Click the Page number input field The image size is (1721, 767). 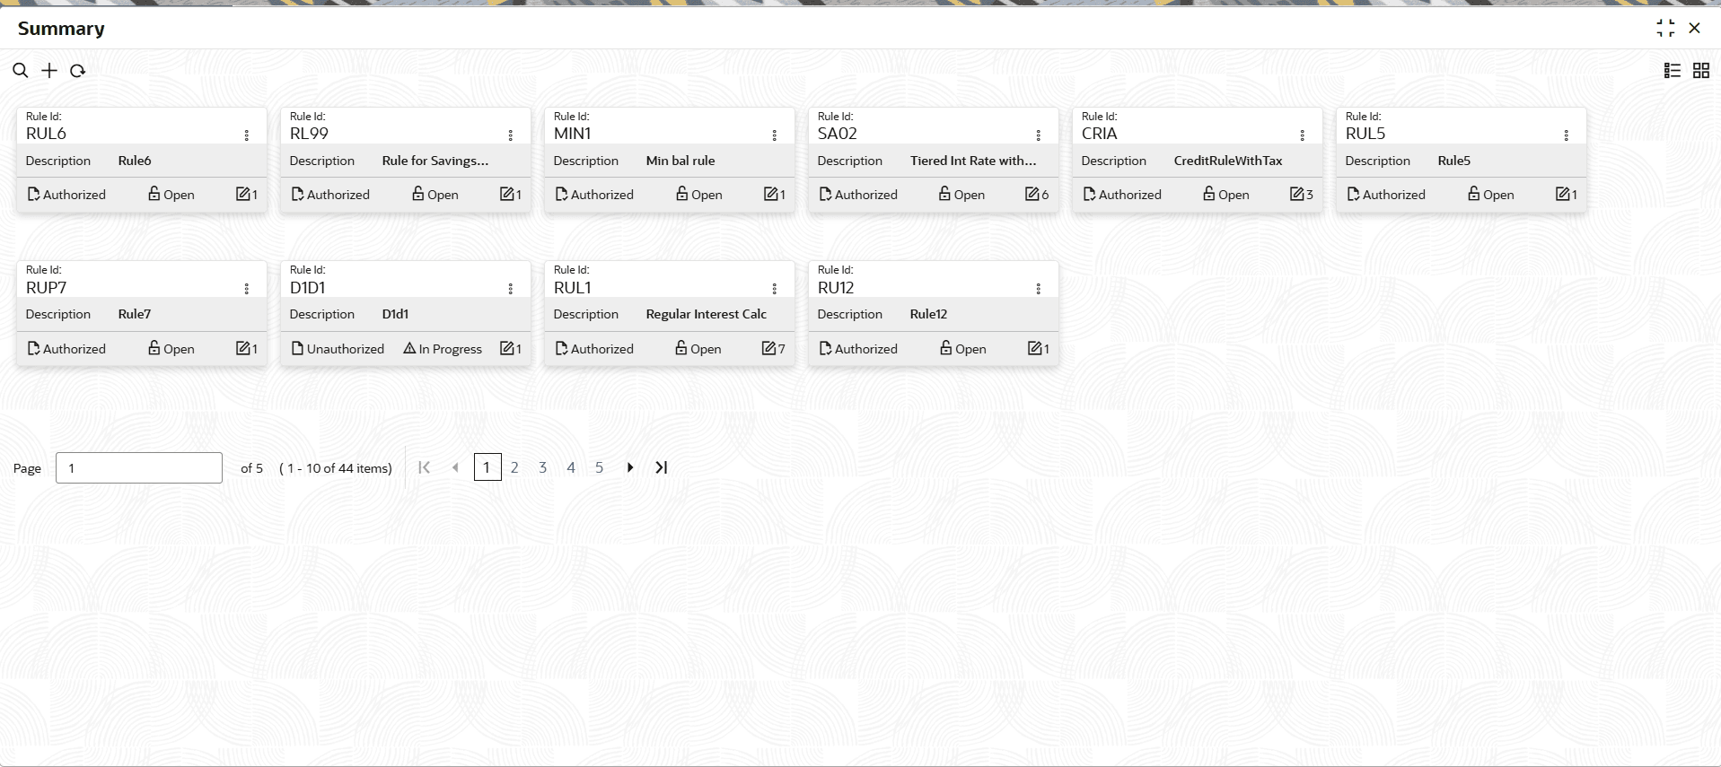pyautogui.click(x=139, y=467)
